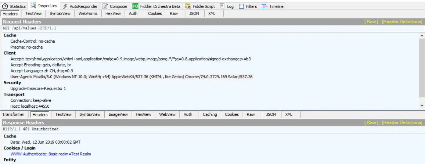
Task: Select the WebForms inspector tab
Action: pyautogui.click(x=88, y=13)
